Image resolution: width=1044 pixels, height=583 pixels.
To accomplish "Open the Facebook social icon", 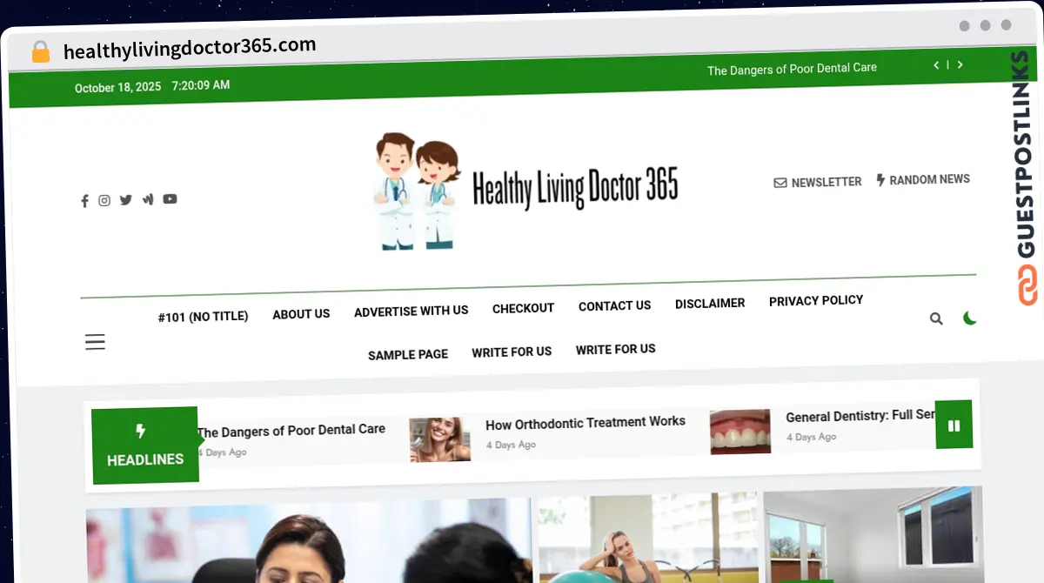I will click(x=84, y=201).
